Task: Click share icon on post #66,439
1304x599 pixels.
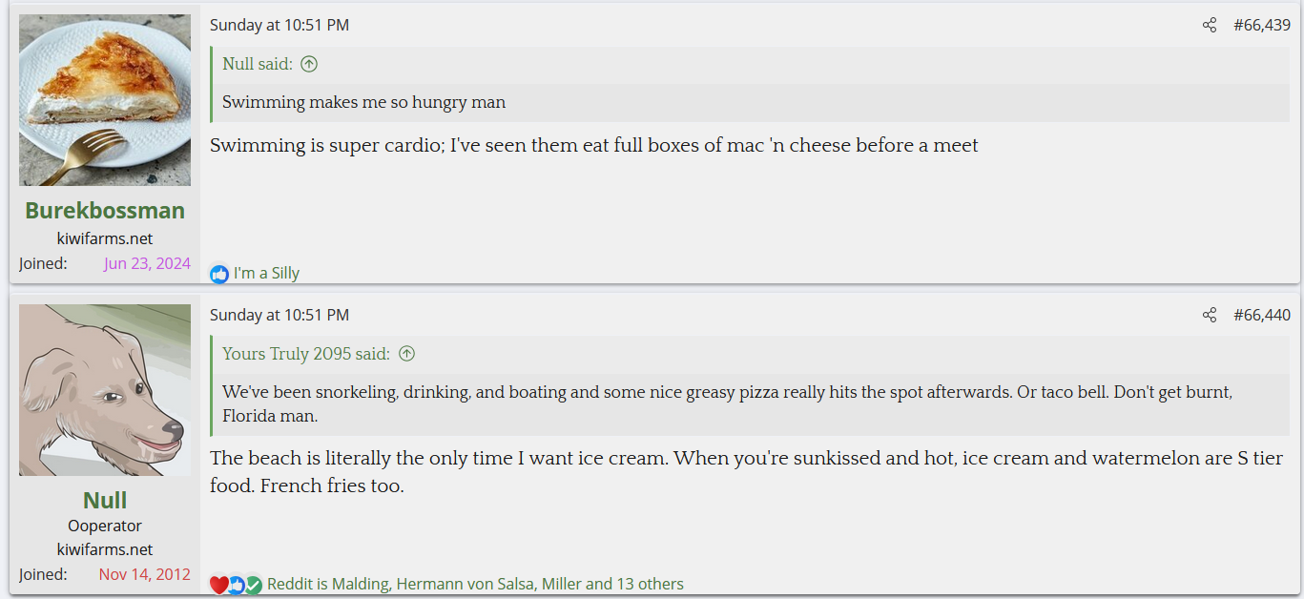Action: (1210, 26)
